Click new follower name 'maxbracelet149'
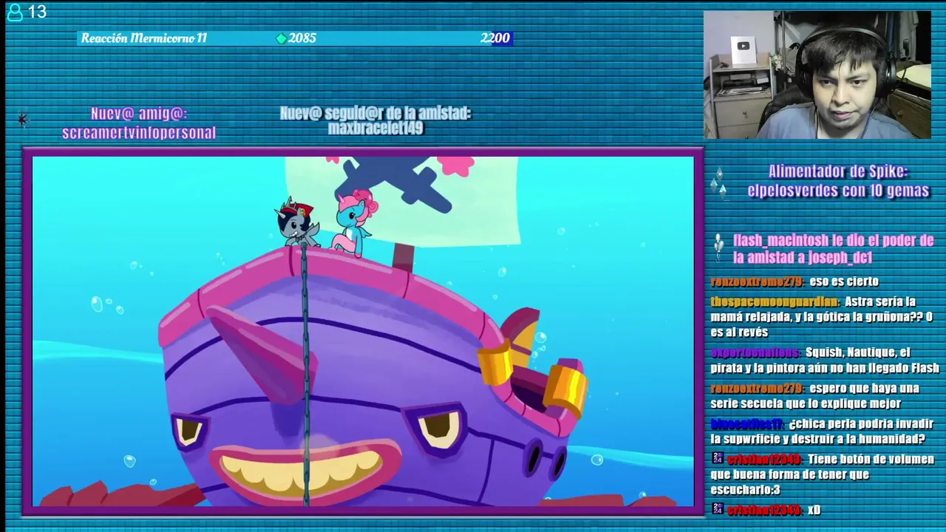This screenshot has height=532, width=946. (x=375, y=129)
